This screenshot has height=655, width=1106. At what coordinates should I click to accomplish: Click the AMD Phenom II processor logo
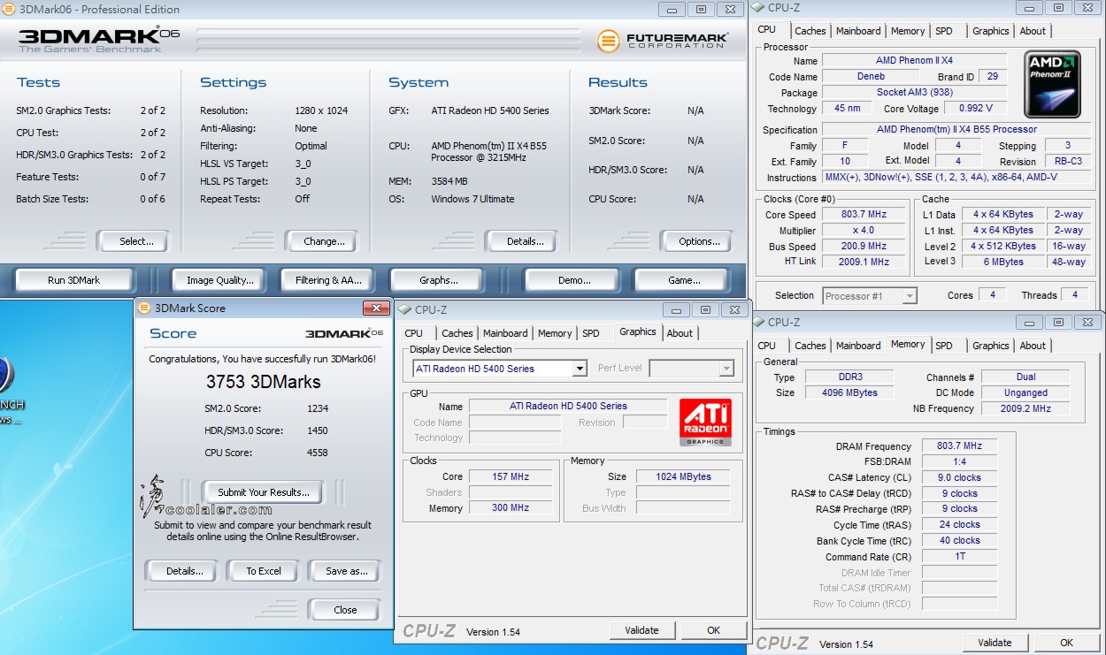pyautogui.click(x=1051, y=84)
